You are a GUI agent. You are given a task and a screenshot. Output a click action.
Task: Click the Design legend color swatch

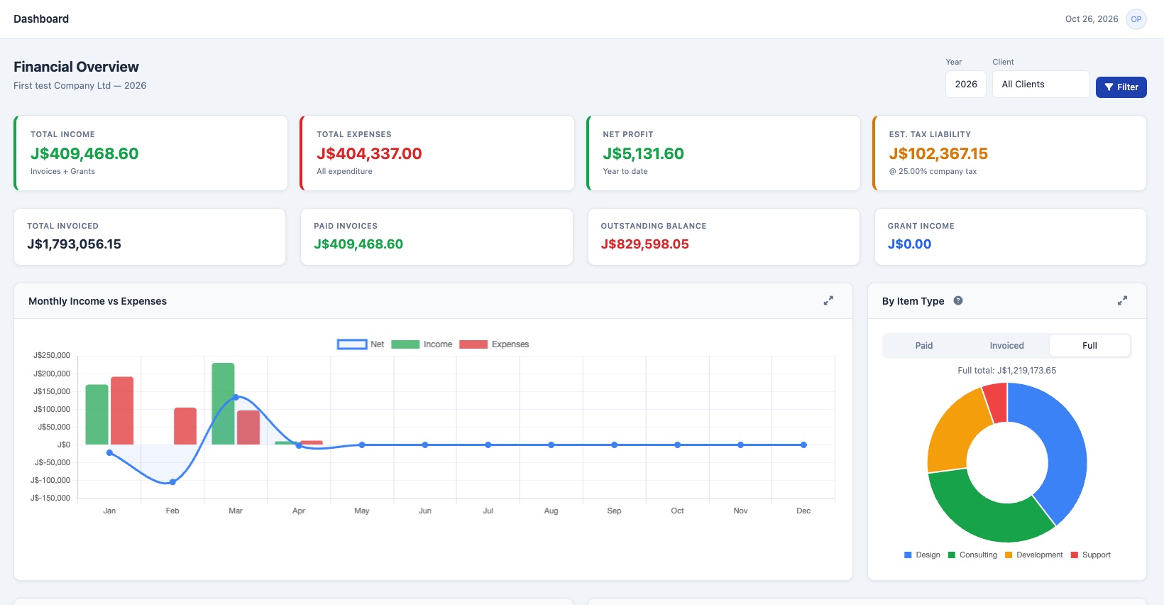pos(908,555)
